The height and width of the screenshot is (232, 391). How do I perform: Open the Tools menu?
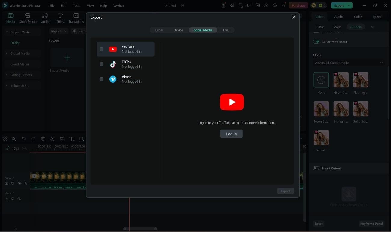tap(77, 5)
